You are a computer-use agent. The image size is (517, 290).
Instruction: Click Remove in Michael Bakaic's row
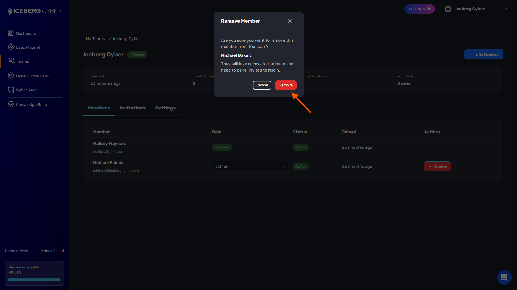pos(437,166)
